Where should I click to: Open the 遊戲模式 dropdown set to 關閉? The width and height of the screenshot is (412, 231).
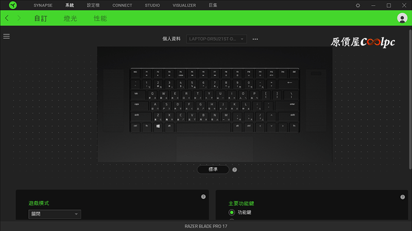[x=55, y=214]
